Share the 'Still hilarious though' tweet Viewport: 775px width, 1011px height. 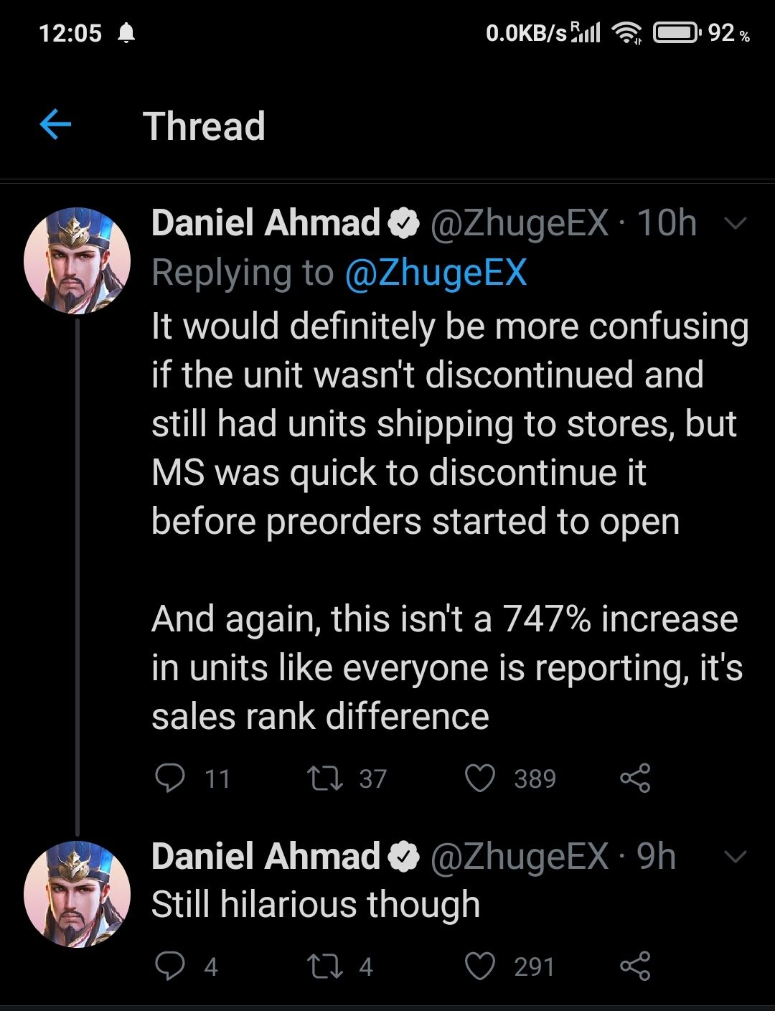click(x=635, y=966)
